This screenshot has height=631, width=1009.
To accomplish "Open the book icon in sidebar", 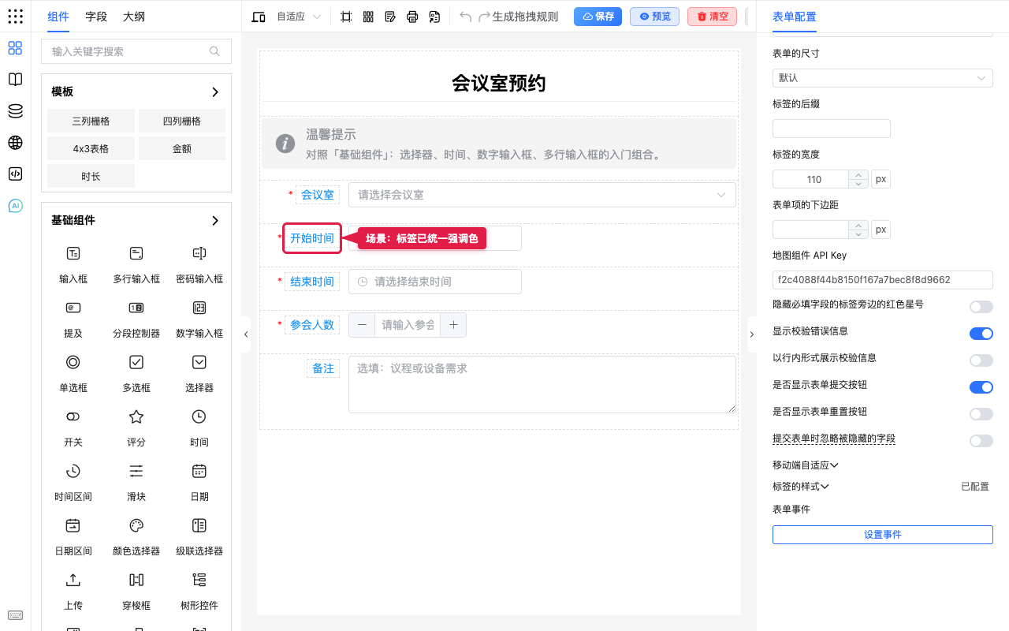I will point(15,80).
